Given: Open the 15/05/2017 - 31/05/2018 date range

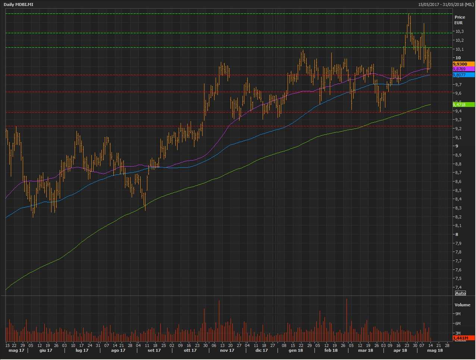Looking at the screenshot, I should [x=446, y=4].
